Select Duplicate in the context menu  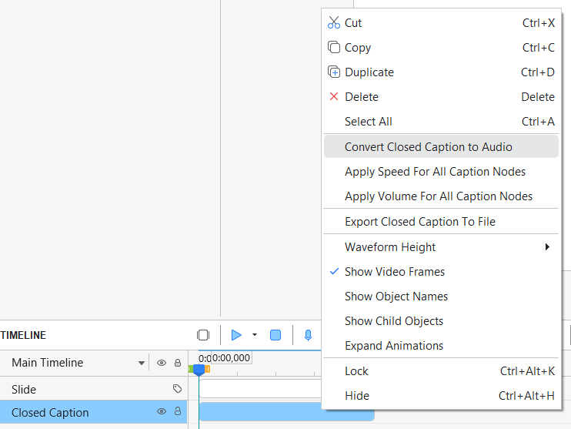coord(441,72)
